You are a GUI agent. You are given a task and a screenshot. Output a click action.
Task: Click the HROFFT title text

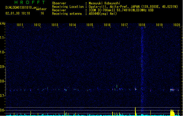[x=30, y=2]
